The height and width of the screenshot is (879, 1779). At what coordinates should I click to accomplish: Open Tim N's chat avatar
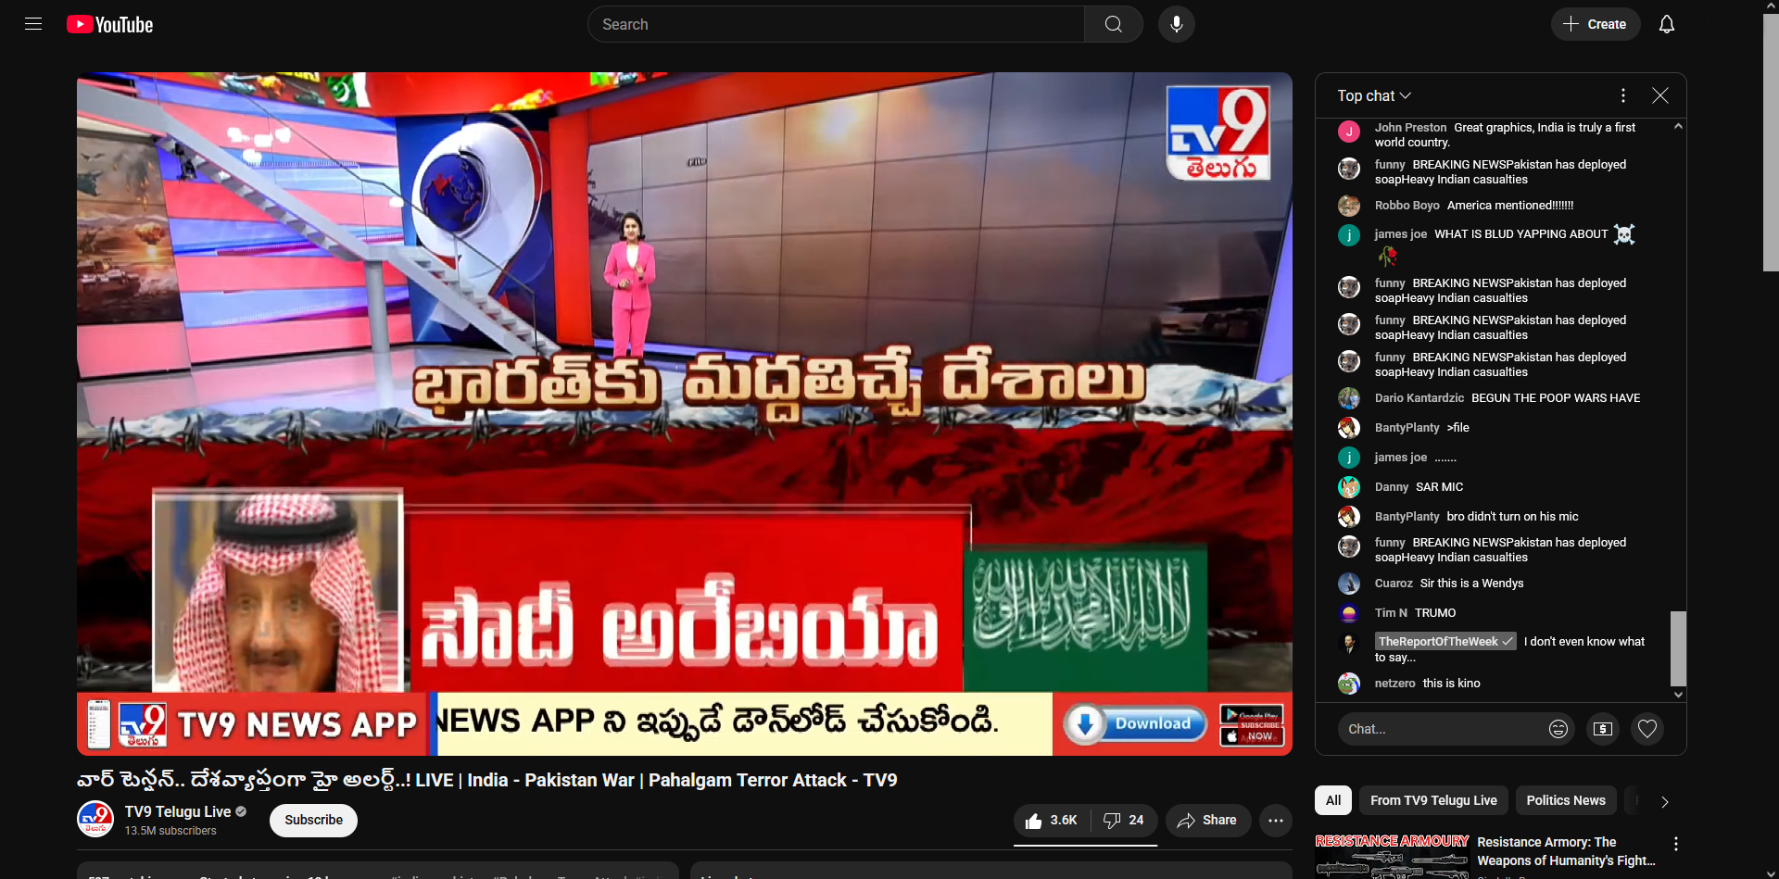coord(1349,613)
